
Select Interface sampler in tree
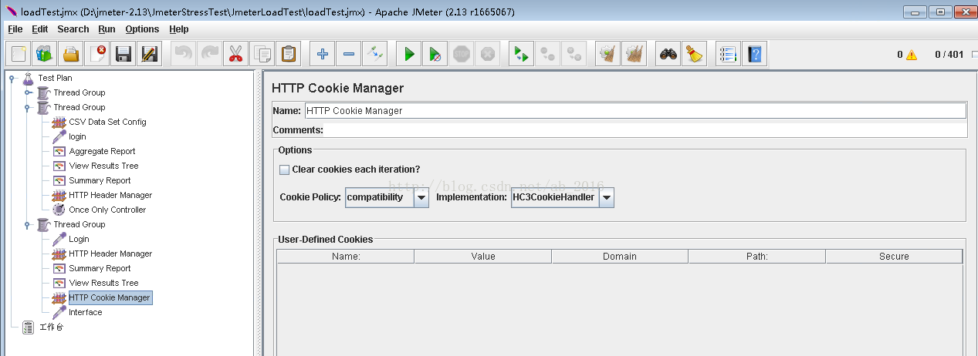click(85, 312)
